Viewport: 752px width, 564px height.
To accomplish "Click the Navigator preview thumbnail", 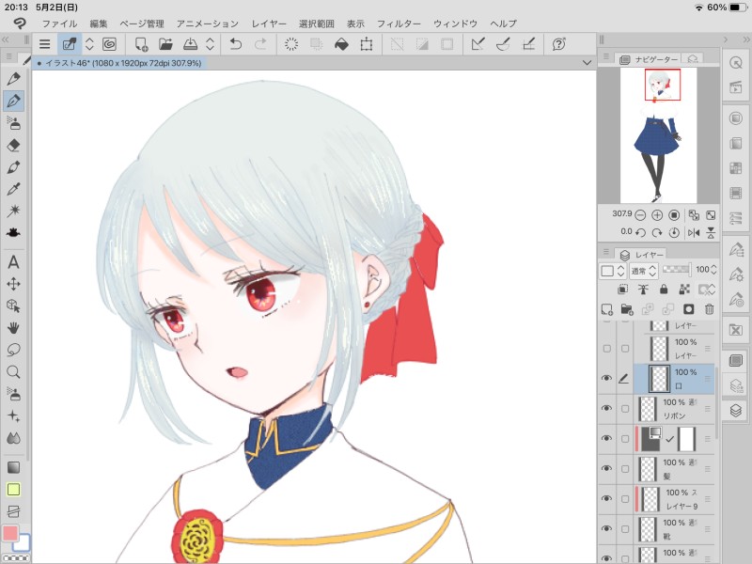I will (658, 134).
